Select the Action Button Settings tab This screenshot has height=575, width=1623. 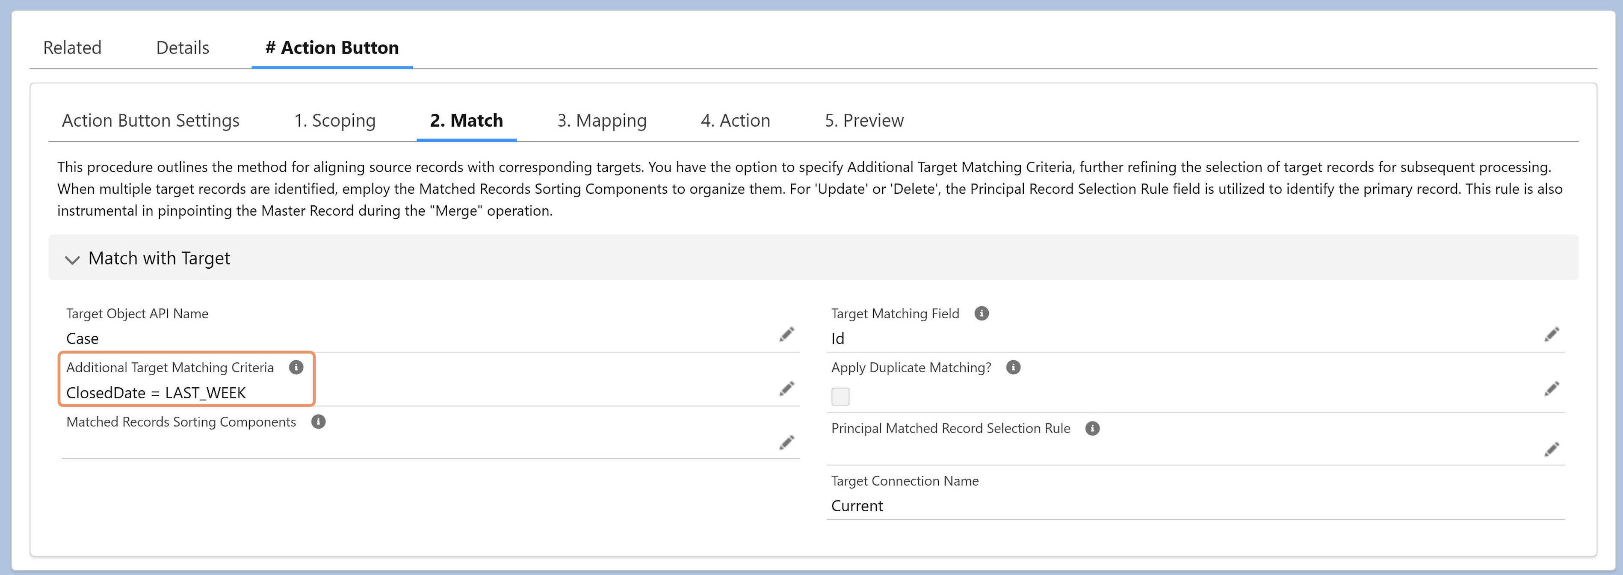click(x=151, y=120)
